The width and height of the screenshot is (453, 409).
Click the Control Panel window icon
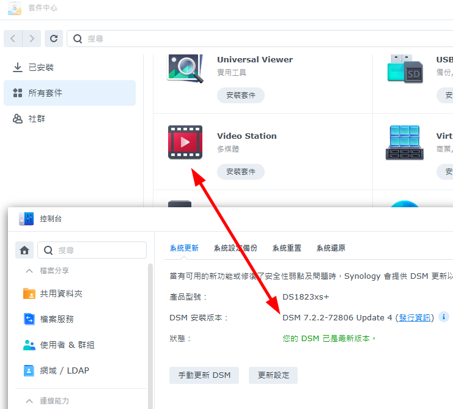pyautogui.click(x=26, y=219)
